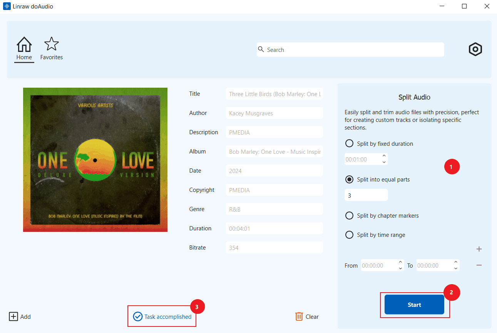The image size is (497, 333).
Task: Click the One Love album cover
Action: pyautogui.click(x=95, y=160)
